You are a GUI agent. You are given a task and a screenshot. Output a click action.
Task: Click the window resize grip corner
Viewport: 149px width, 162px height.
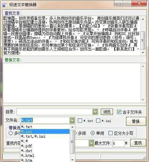click(x=145, y=157)
